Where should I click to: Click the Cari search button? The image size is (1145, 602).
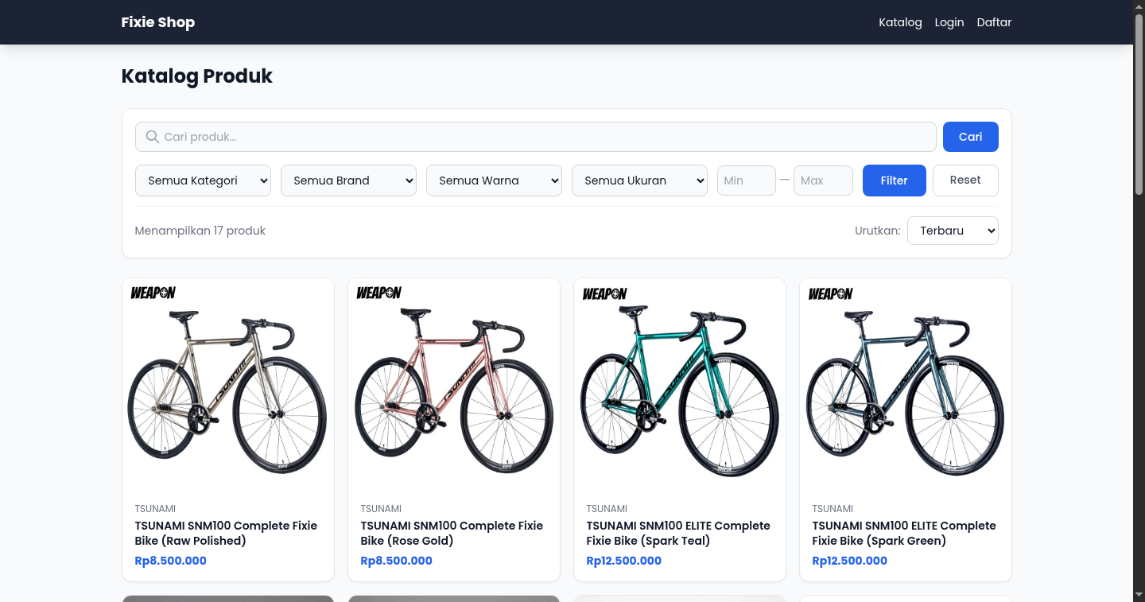click(970, 137)
